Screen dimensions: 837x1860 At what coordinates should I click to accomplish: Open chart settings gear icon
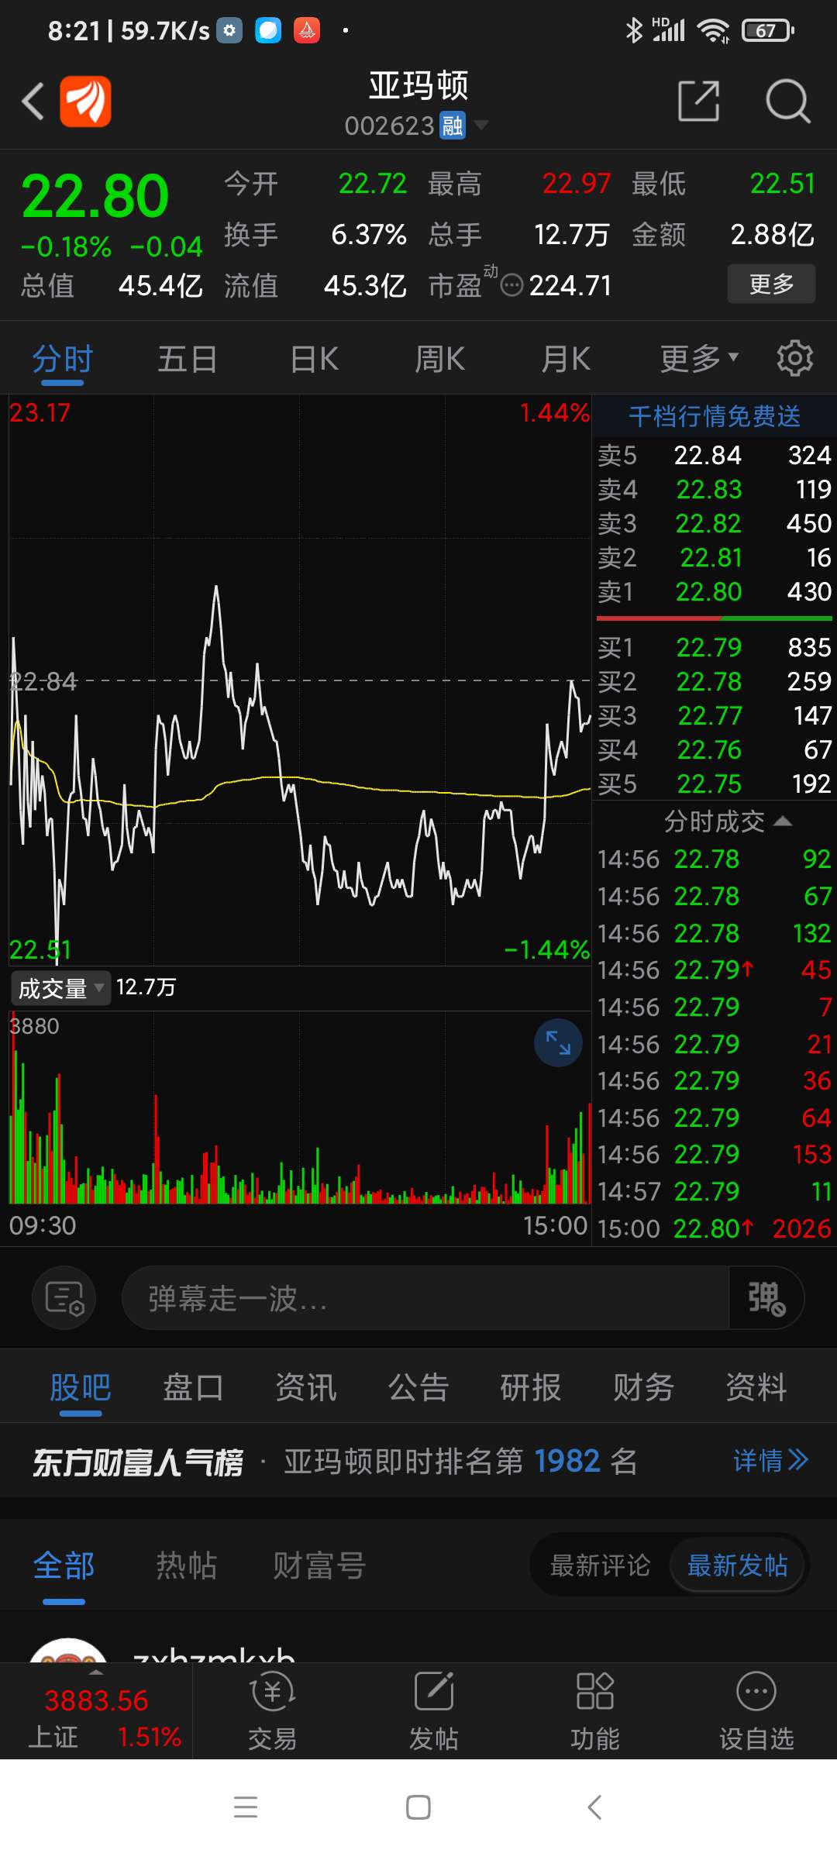(x=795, y=358)
